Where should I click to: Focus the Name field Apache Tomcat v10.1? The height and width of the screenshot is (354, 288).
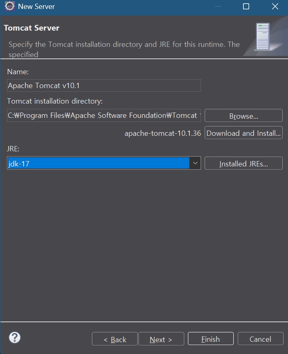click(104, 86)
